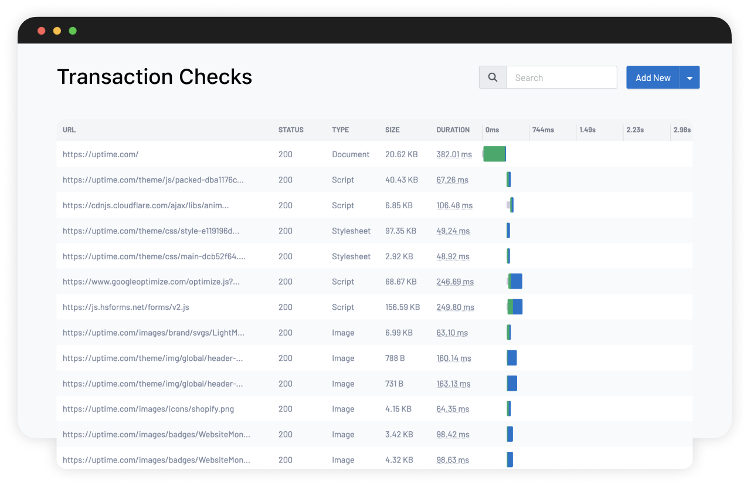Click the 3.42 KB size cell

399,434
